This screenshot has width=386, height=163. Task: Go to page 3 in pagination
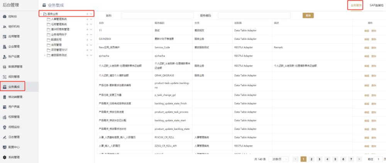[320, 159]
